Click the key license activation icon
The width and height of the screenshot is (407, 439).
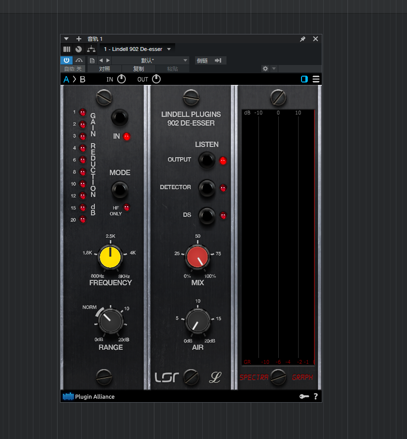[x=304, y=396]
